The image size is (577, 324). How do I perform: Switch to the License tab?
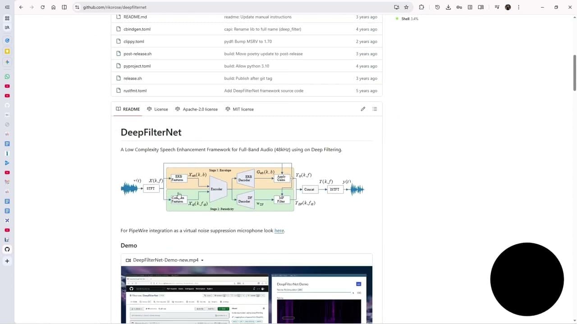pos(157,109)
